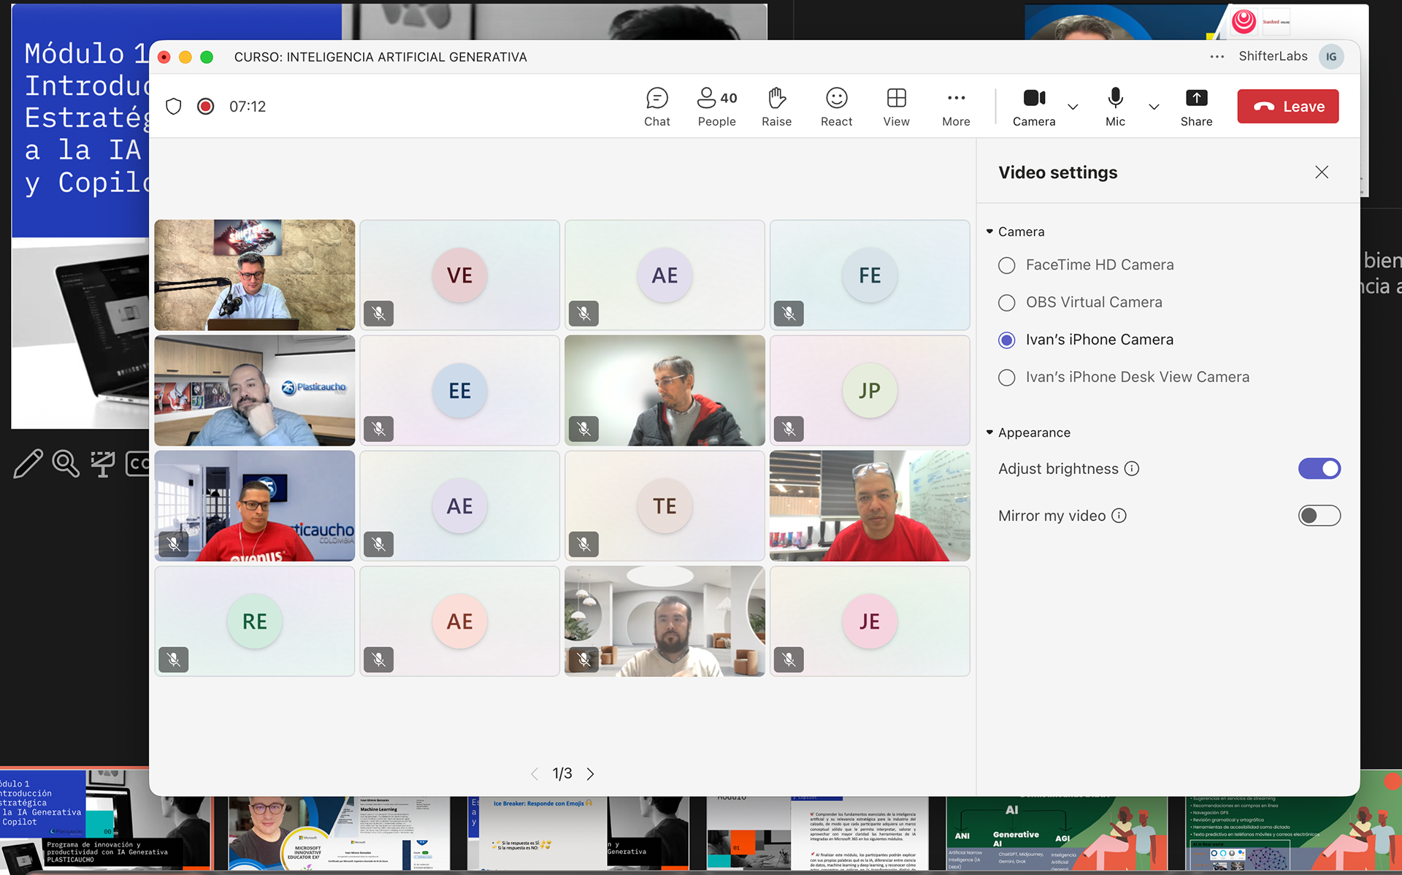Image resolution: width=1402 pixels, height=875 pixels.
Task: Select OBS Virtual Camera radio button
Action: tap(1007, 302)
